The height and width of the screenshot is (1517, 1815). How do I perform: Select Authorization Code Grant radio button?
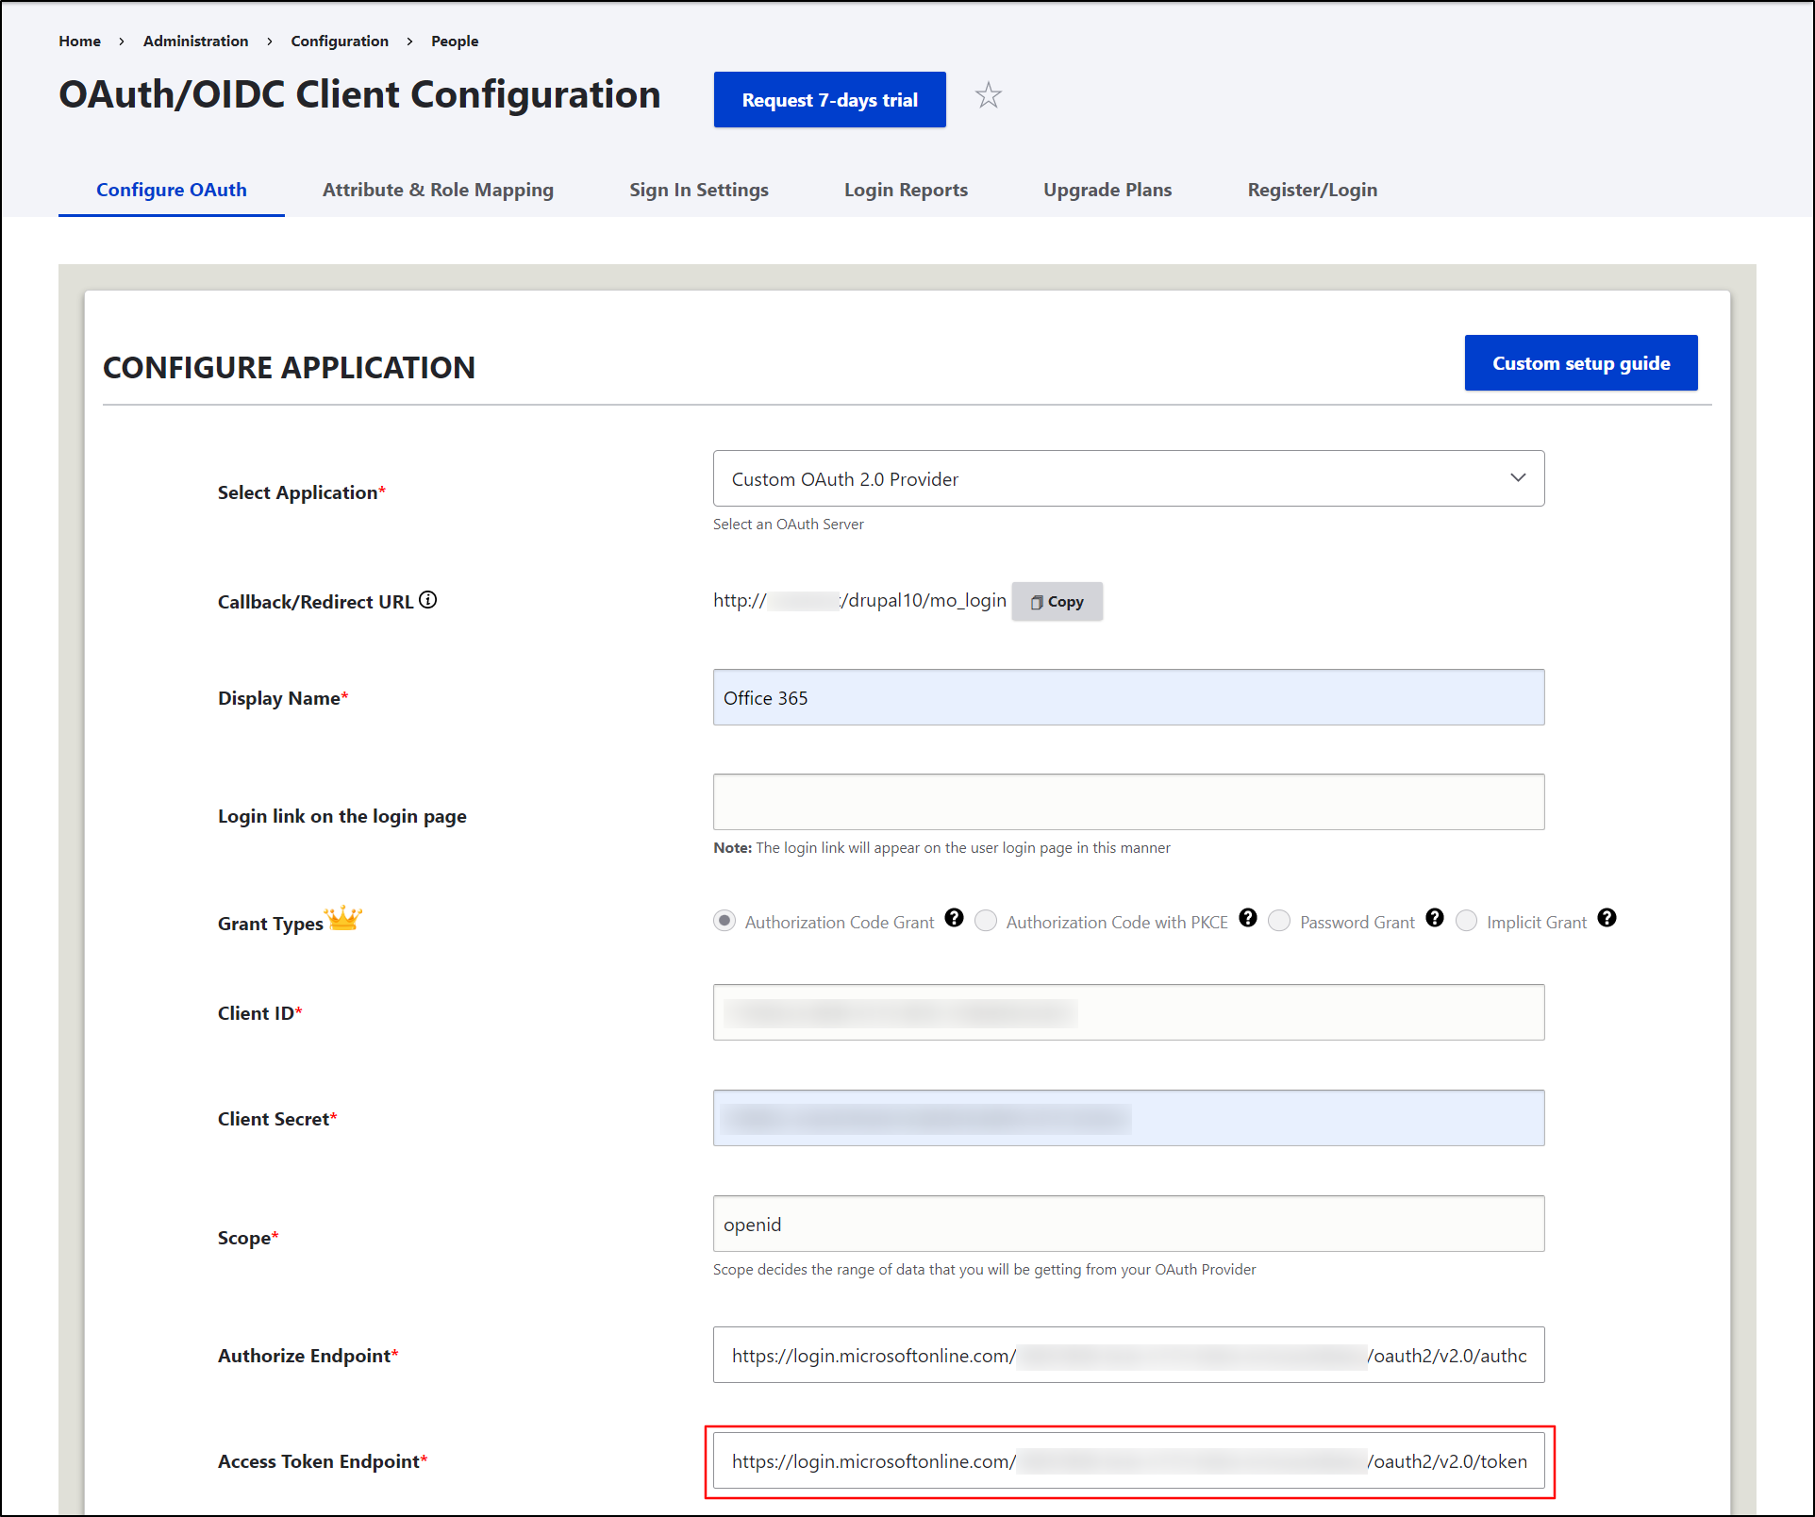tap(724, 921)
